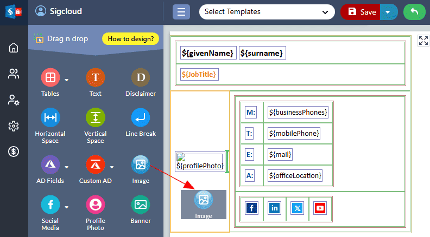Toggle the hamburger menu button
Image resolution: width=430 pixels, height=237 pixels.
[x=181, y=12]
